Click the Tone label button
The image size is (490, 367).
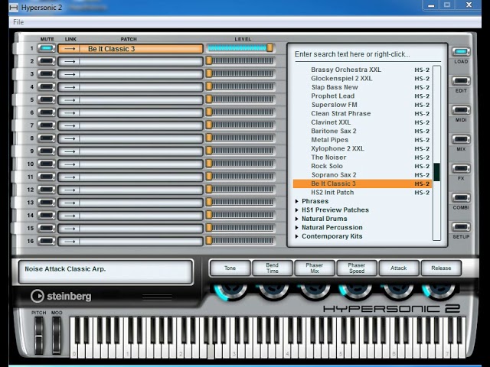tap(230, 268)
